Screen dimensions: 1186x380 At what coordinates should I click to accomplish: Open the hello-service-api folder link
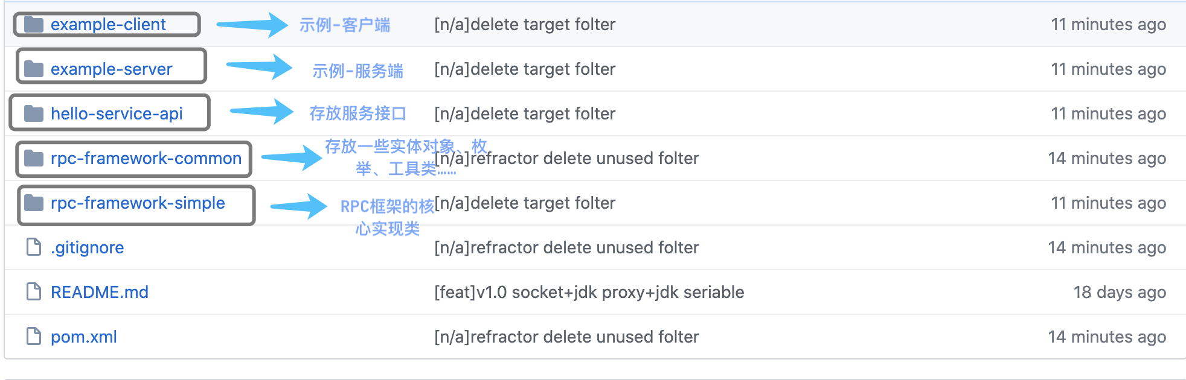(x=117, y=113)
